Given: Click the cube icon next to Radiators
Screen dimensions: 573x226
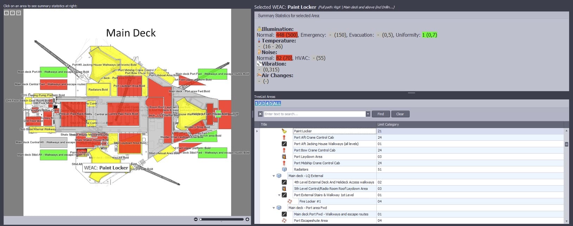Looking at the screenshot, I should pyautogui.click(x=284, y=169).
